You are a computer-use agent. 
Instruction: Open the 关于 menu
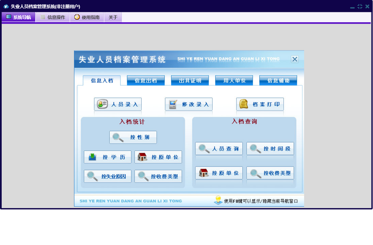coord(113,17)
